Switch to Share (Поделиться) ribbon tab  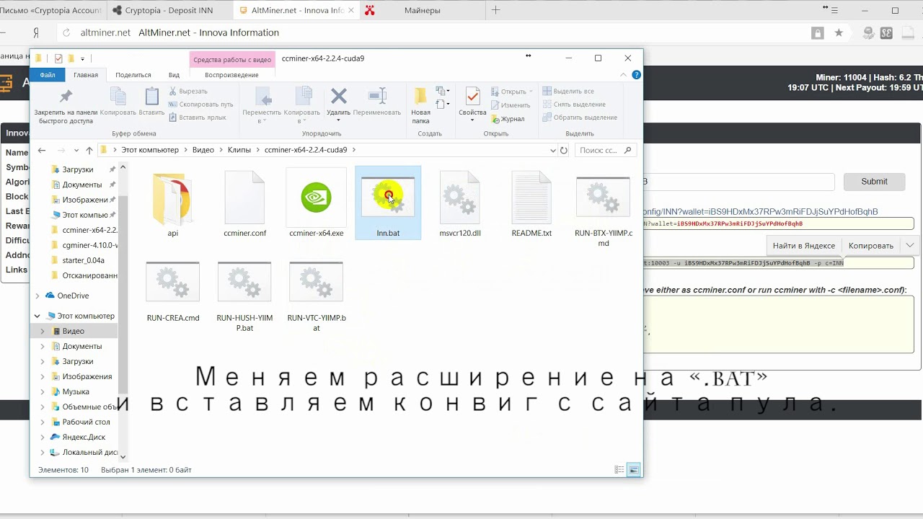tap(133, 75)
